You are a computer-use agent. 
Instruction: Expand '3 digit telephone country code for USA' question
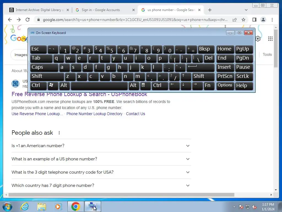pos(101,172)
